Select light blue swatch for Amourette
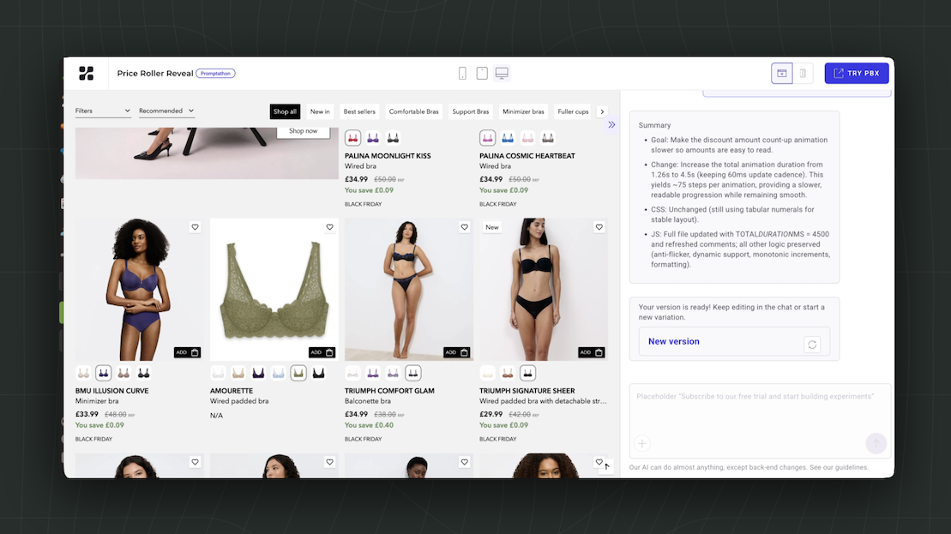The image size is (951, 534). [x=278, y=373]
